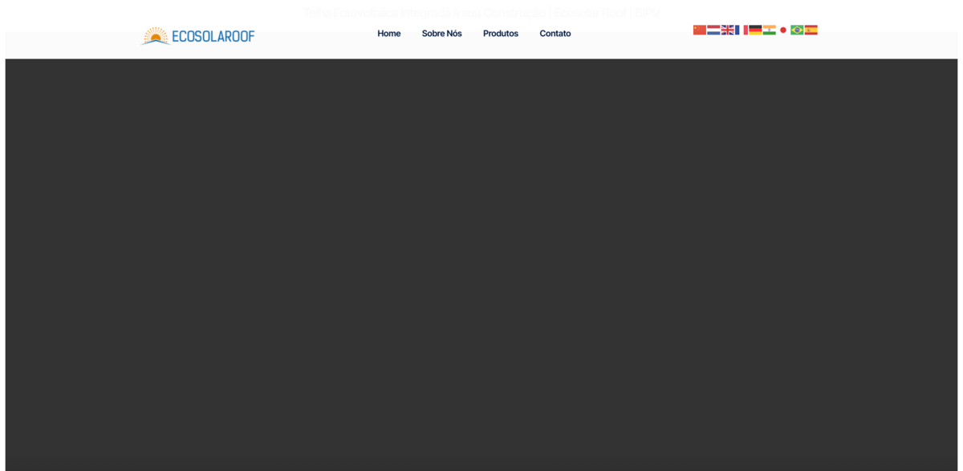Click the French flag icon
963x471 pixels.
coord(742,30)
